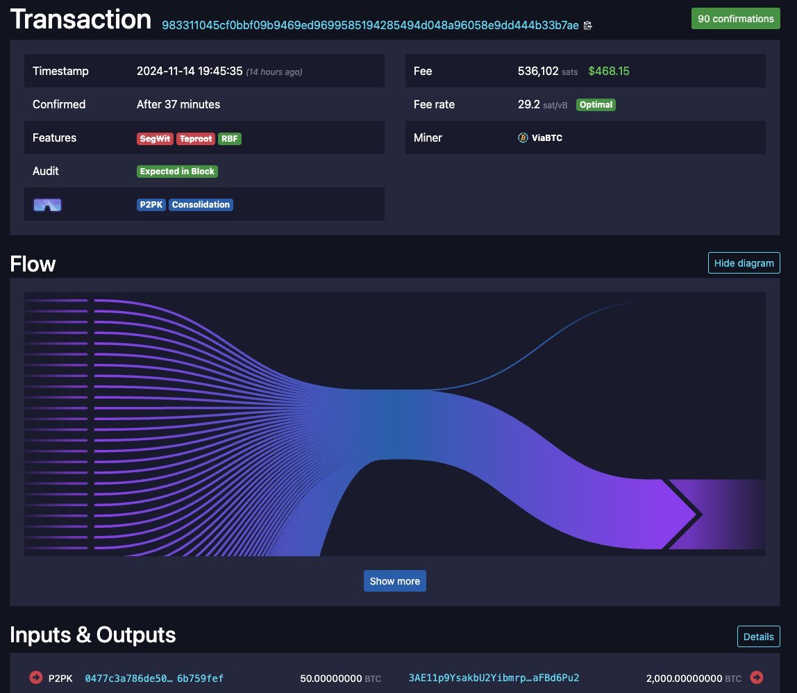
Task: Copy the transaction ID with clipboard icon
Action: click(587, 26)
